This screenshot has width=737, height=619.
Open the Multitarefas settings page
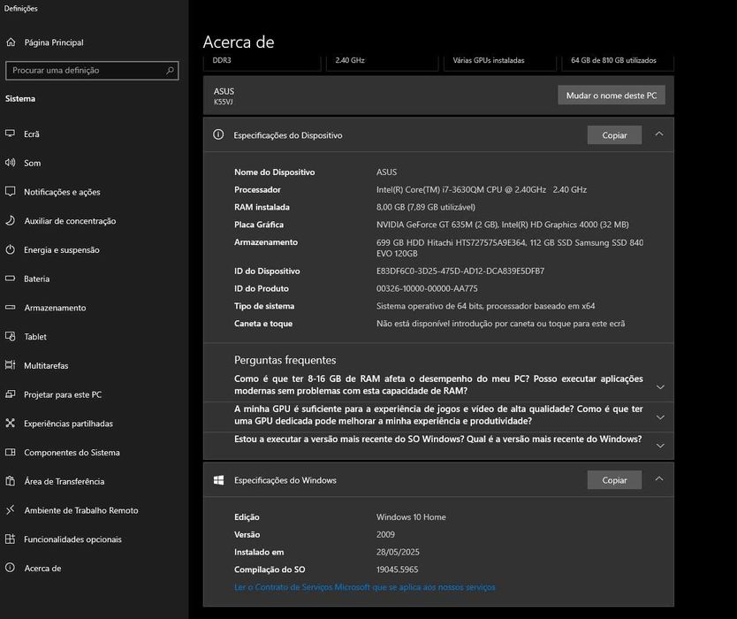coord(46,366)
